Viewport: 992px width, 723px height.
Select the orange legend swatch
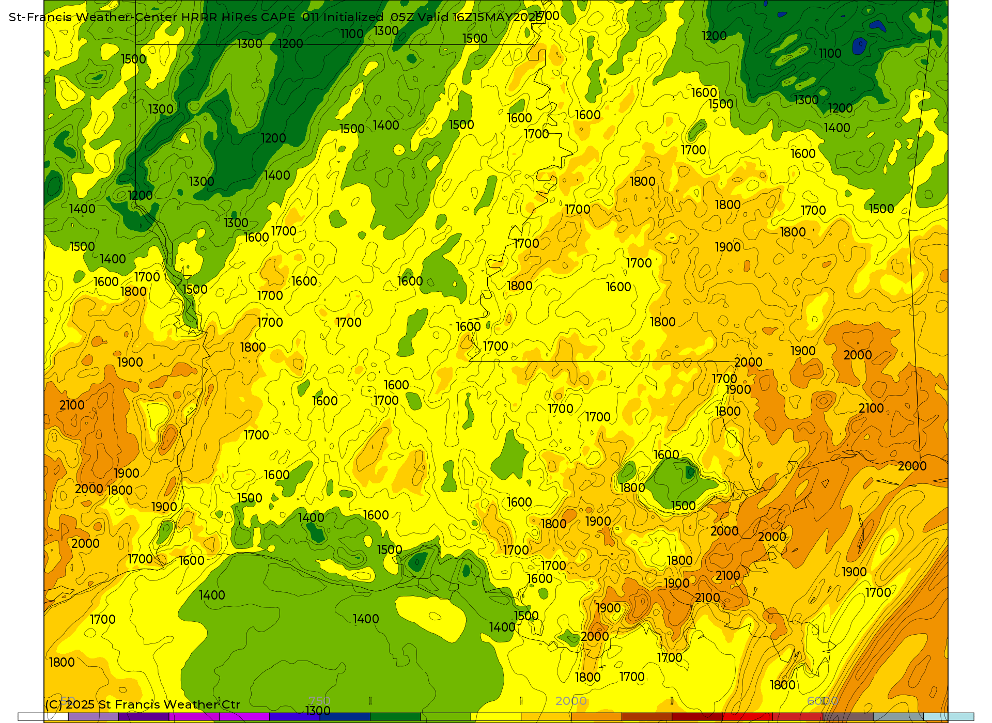[x=596, y=717]
